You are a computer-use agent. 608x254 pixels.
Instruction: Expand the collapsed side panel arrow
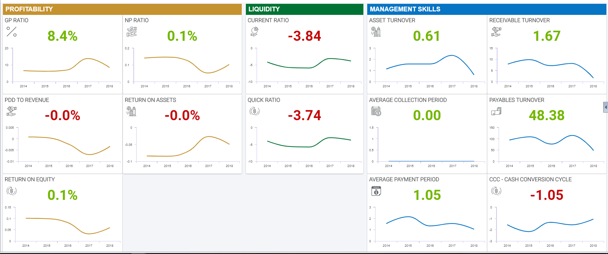[x=605, y=107]
